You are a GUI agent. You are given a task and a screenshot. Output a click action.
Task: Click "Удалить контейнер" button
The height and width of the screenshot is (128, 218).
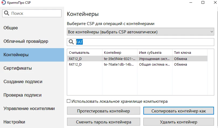178,122
